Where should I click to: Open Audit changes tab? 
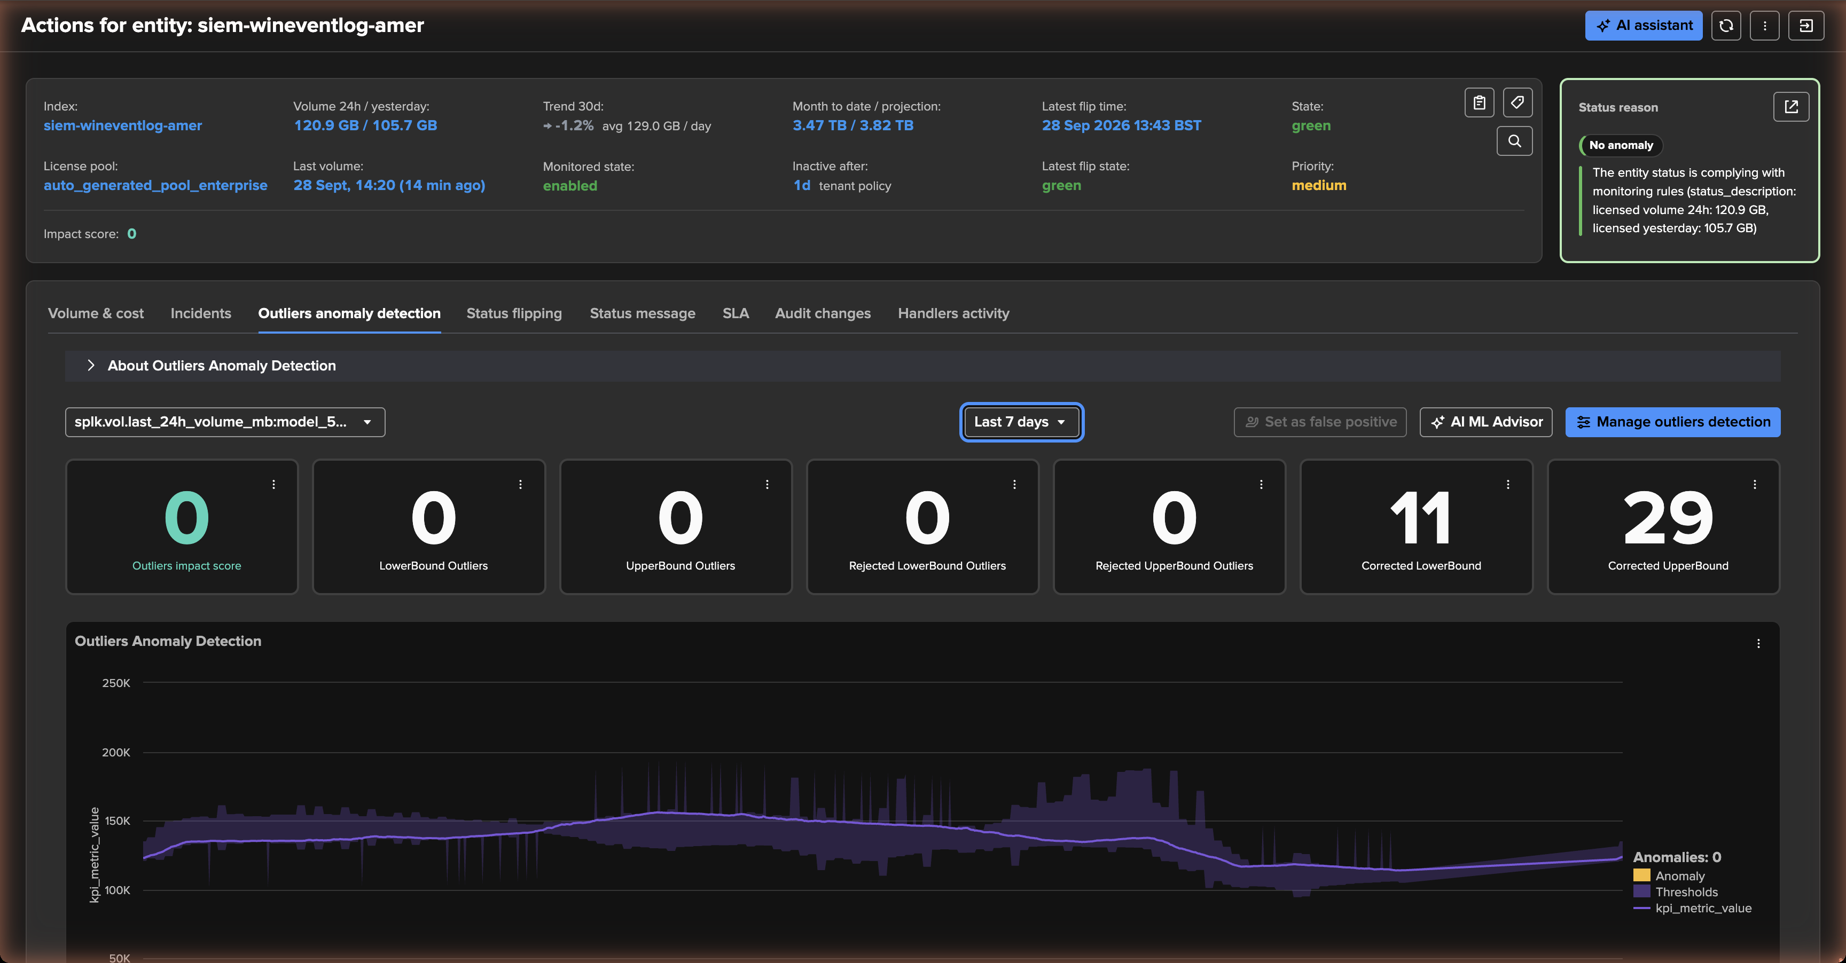tap(823, 313)
